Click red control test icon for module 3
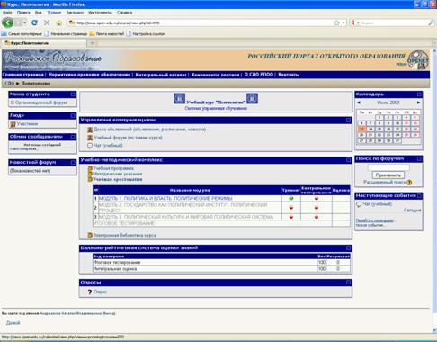Image resolution: width=437 pixels, height=342 pixels. coord(317,217)
